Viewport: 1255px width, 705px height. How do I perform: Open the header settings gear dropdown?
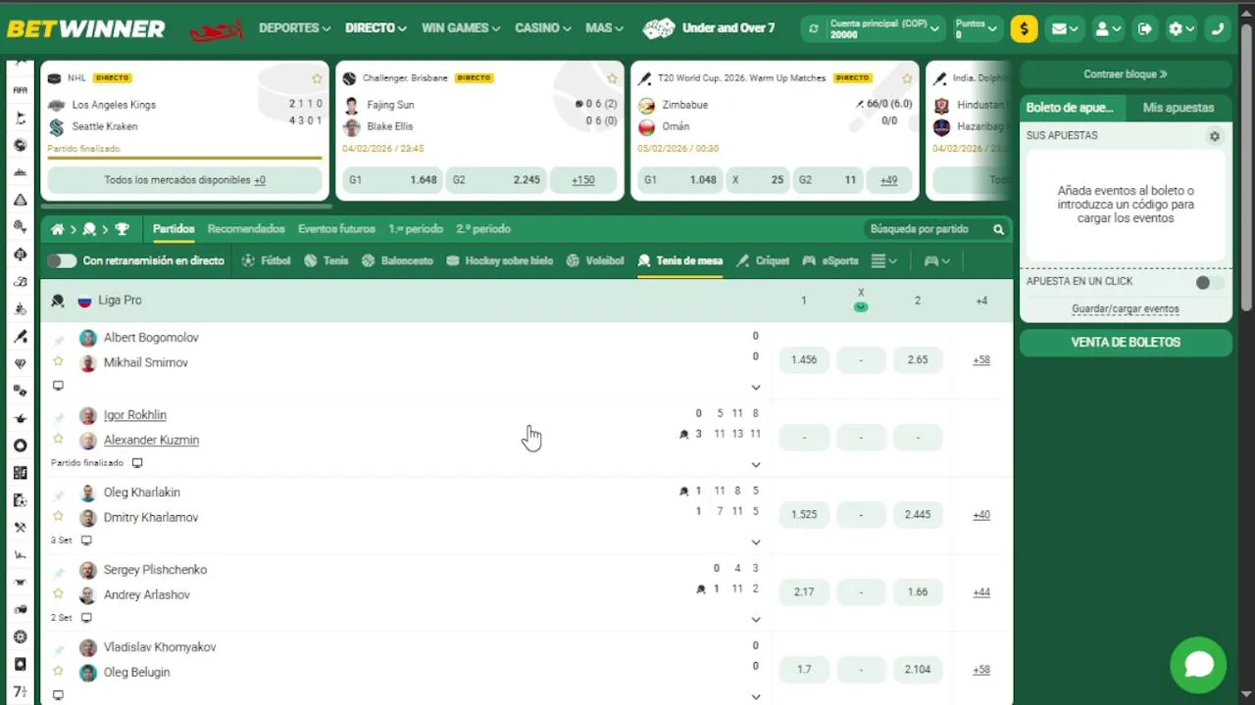click(x=1181, y=28)
